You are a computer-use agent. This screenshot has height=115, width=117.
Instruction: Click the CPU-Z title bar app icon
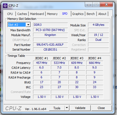(x=5, y=6)
